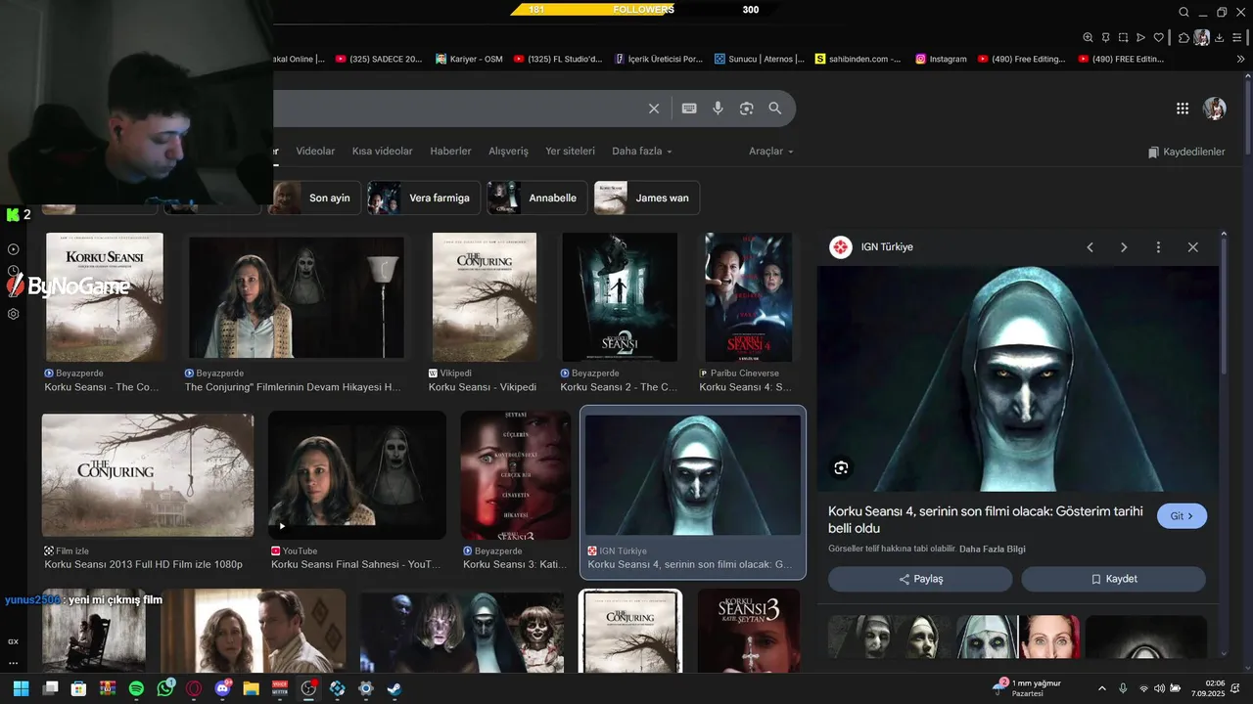1253x704 pixels.
Task: Open the Google apps grid
Action: coord(1183,109)
